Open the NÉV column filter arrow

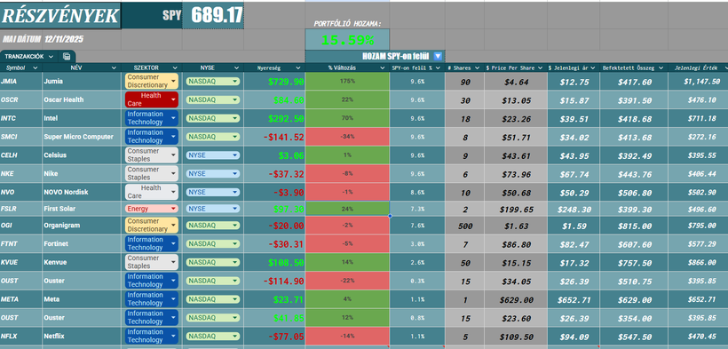[115, 67]
